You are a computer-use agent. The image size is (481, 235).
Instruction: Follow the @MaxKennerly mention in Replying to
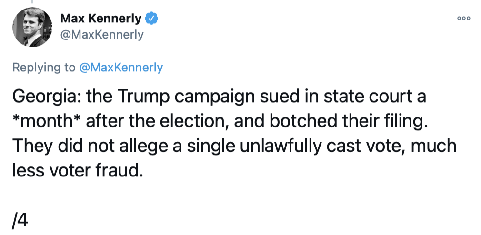[121, 68]
